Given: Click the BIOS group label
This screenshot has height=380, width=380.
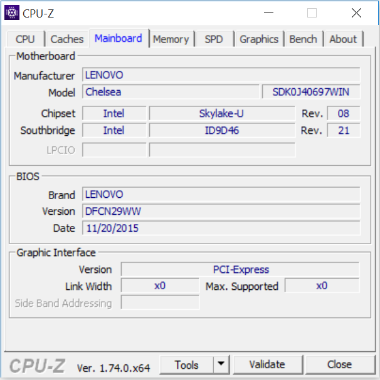Looking at the screenshot, I should [28, 177].
